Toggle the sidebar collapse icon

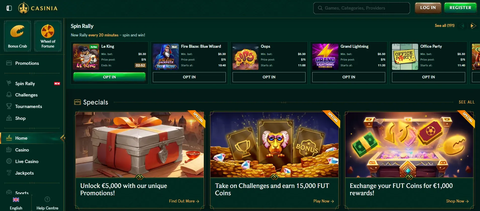click(x=9, y=8)
